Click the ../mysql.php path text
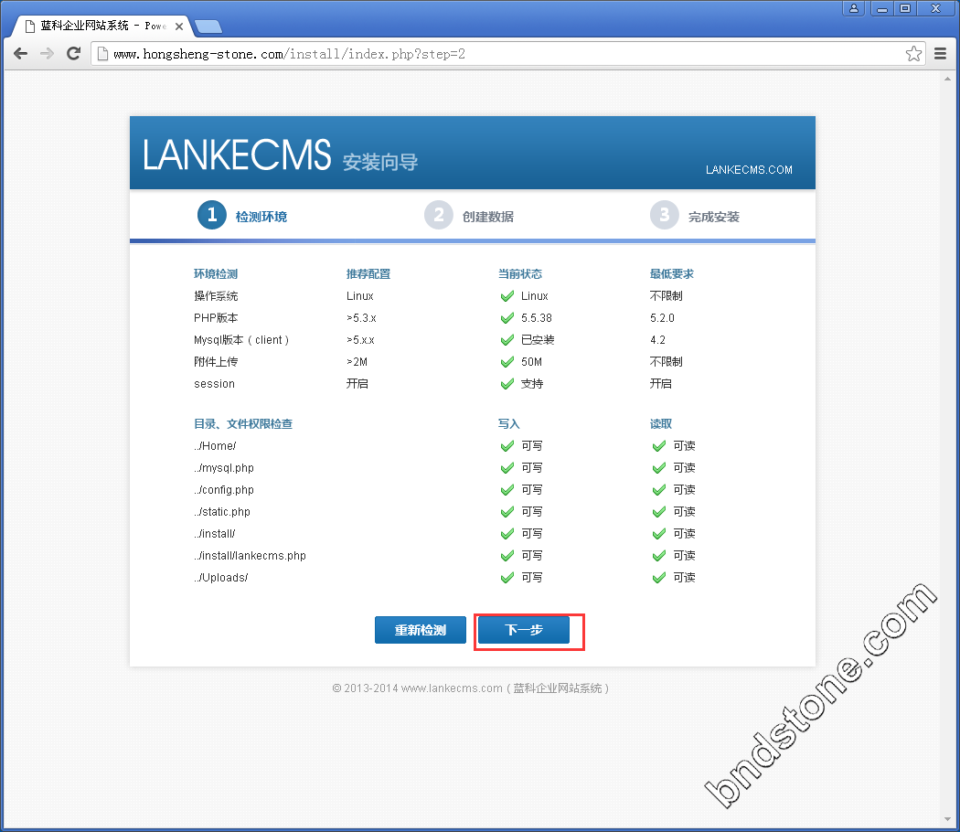The height and width of the screenshot is (832, 960). click(223, 468)
